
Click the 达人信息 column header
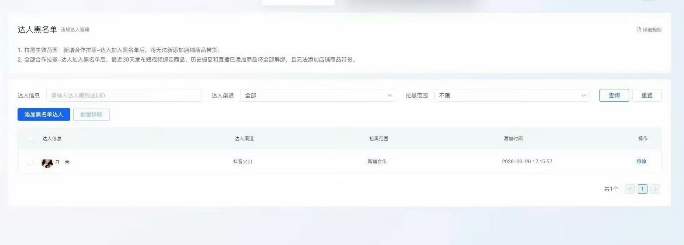point(52,138)
